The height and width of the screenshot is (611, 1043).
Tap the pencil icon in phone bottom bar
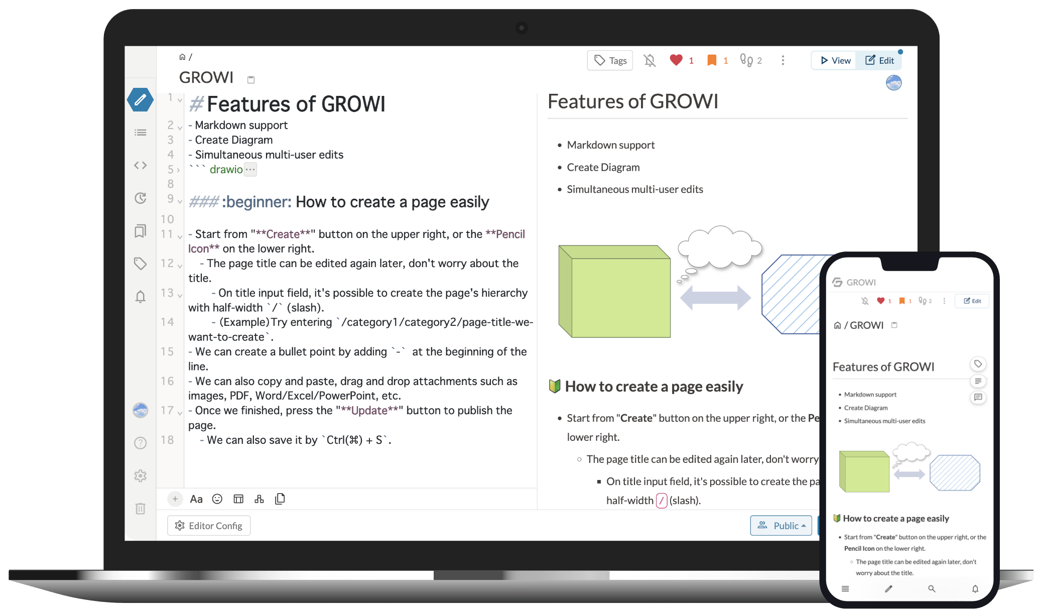[888, 589]
